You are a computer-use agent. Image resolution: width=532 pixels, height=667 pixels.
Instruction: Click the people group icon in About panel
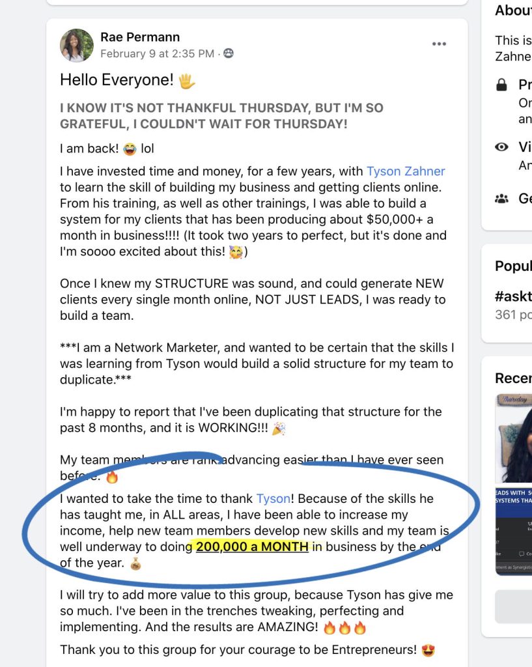(502, 198)
